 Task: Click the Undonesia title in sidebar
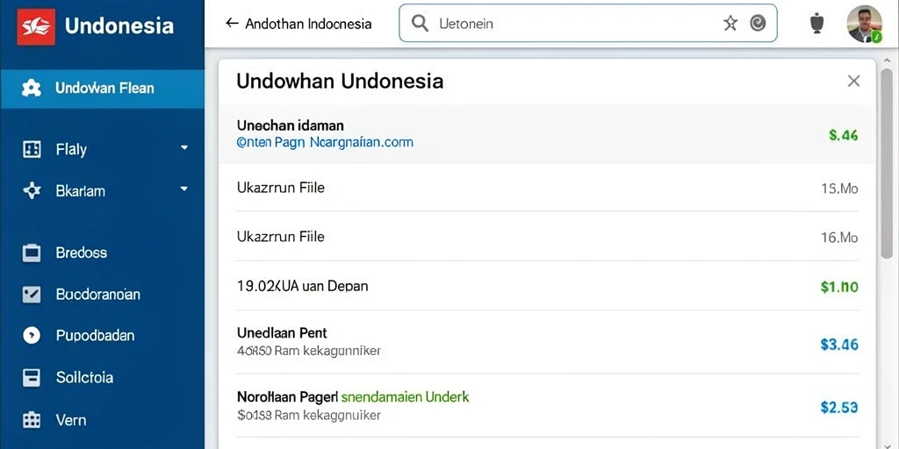(119, 25)
